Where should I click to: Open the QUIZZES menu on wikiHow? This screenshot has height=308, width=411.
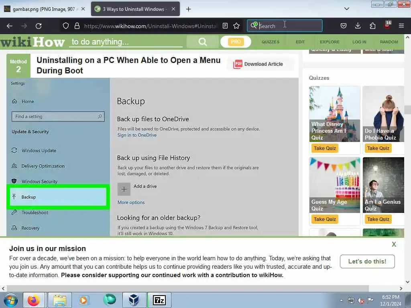click(271, 42)
